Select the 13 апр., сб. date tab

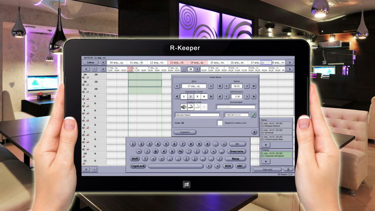coord(177,63)
